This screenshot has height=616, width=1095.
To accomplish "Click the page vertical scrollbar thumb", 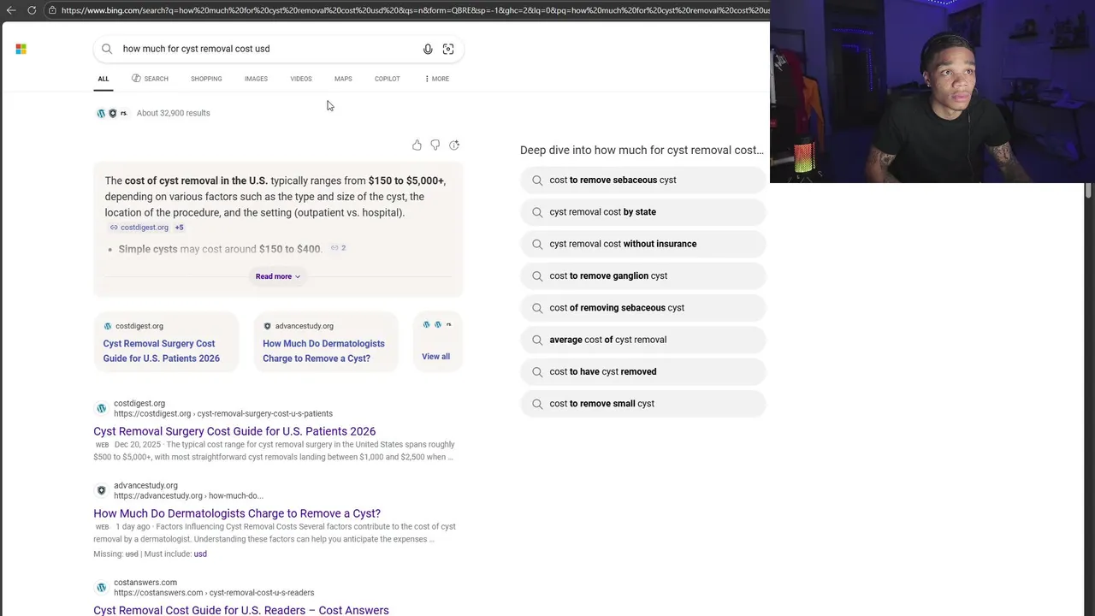I will 1089,191.
